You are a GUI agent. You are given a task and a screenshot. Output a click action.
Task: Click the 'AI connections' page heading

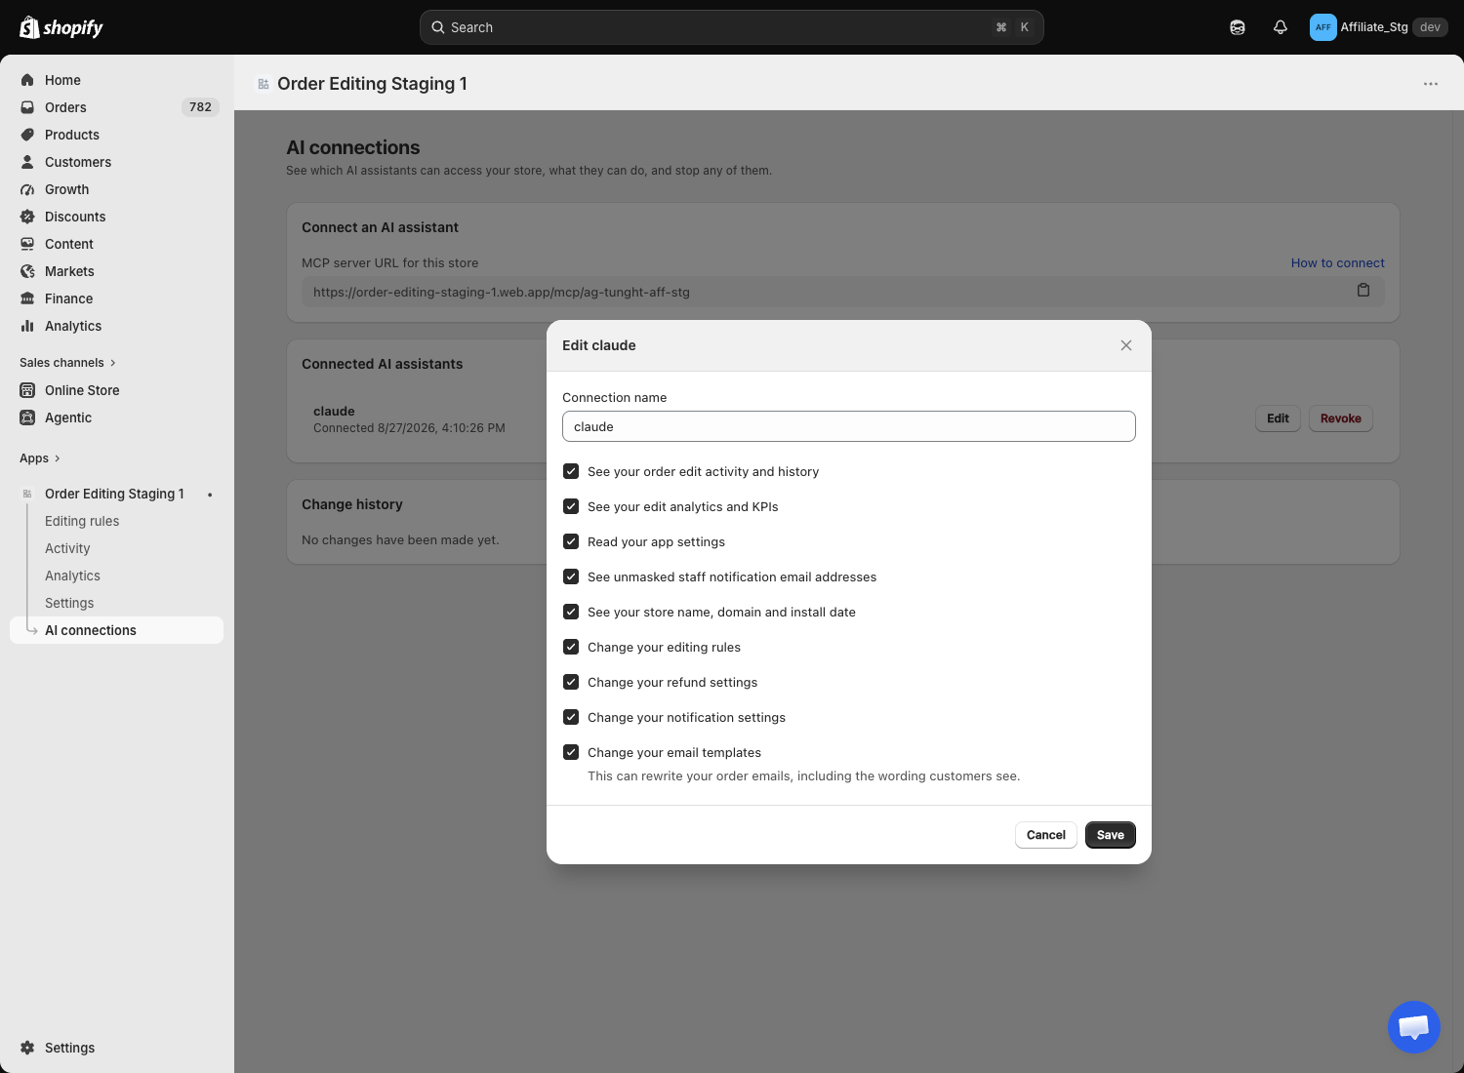(353, 147)
